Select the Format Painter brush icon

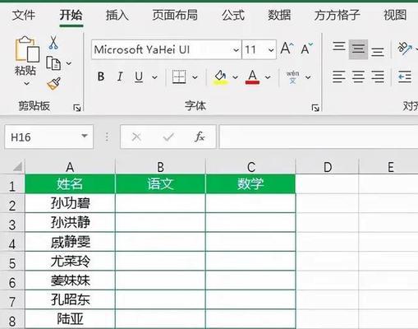tap(54, 84)
